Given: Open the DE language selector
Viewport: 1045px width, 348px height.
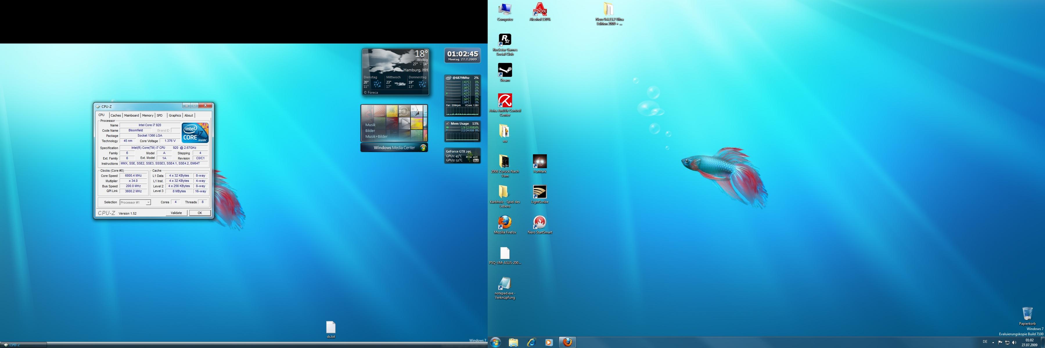Looking at the screenshot, I should click(x=985, y=342).
